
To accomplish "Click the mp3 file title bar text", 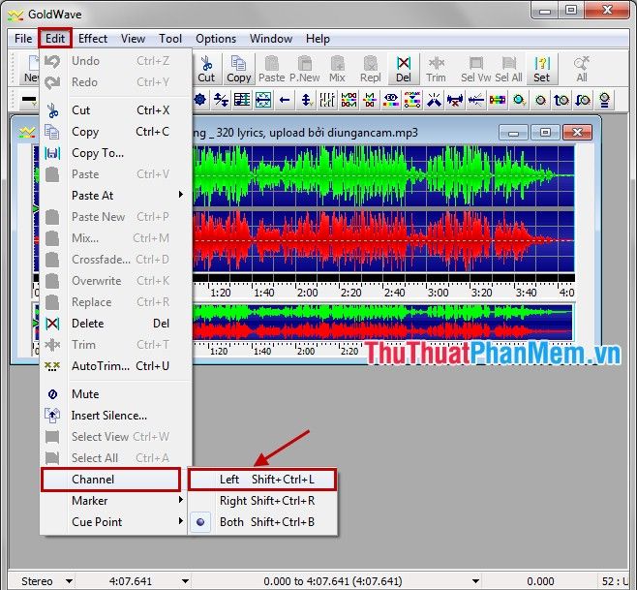I will (x=306, y=133).
